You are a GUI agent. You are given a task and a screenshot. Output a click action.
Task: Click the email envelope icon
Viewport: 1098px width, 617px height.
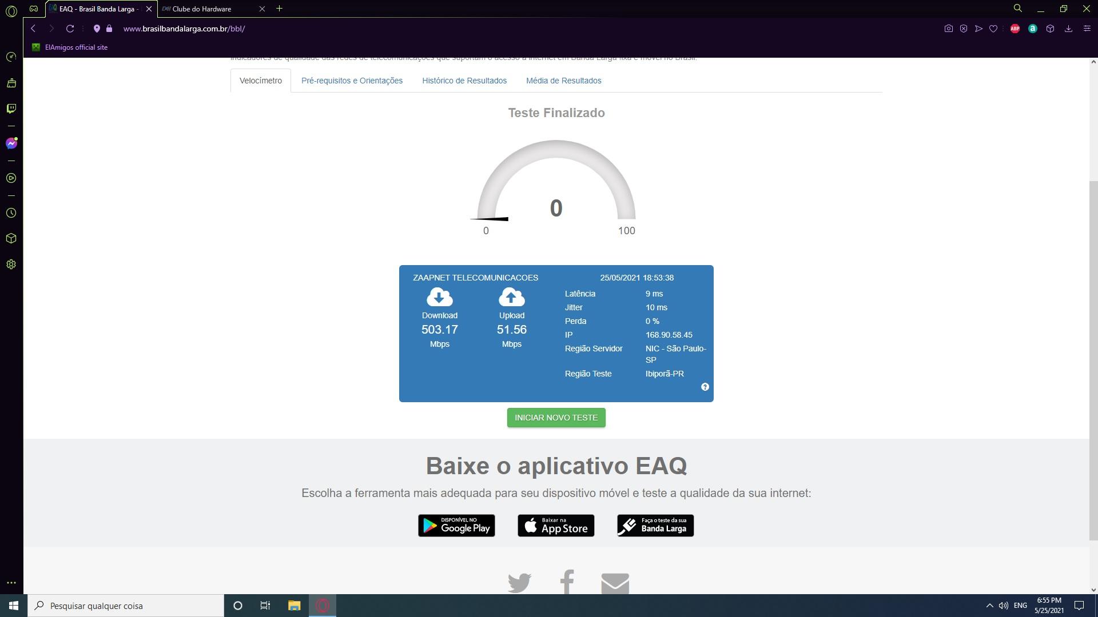(615, 583)
